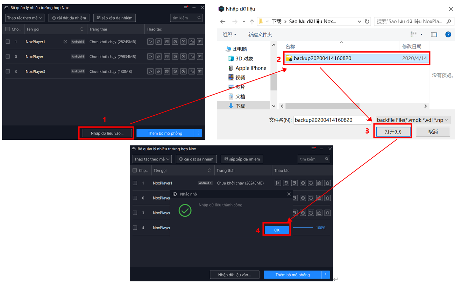Click 新建文件夹 in the dialog toolbar
The height and width of the screenshot is (288, 455).
tap(260, 34)
